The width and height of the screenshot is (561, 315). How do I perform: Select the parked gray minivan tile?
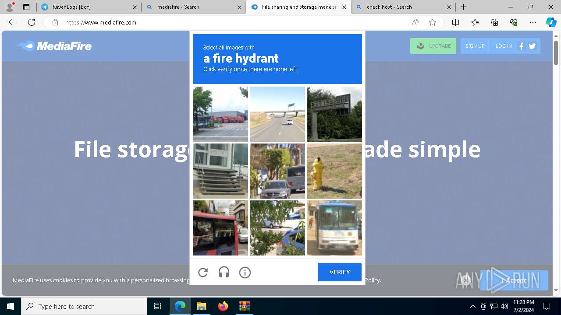tap(277, 171)
